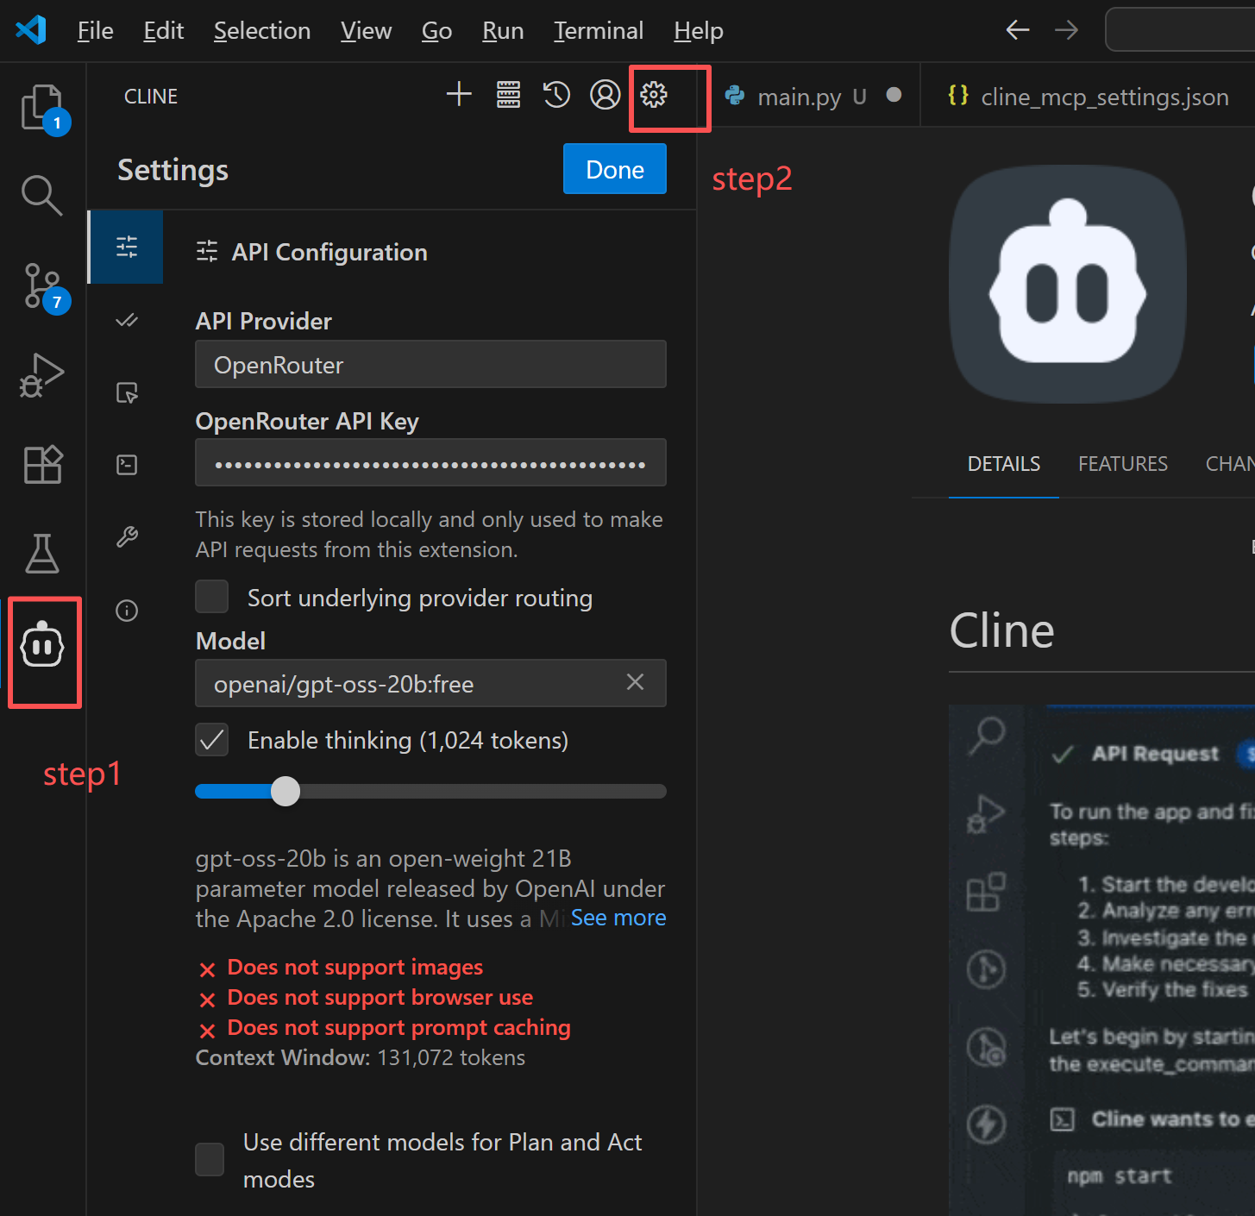Open the Run menu
1255x1216 pixels.
pos(503,31)
